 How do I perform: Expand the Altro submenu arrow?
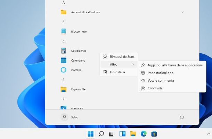pos(133,64)
